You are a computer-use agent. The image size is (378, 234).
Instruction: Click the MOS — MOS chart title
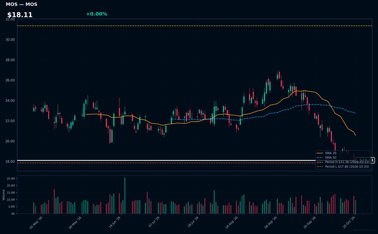[x=21, y=4]
